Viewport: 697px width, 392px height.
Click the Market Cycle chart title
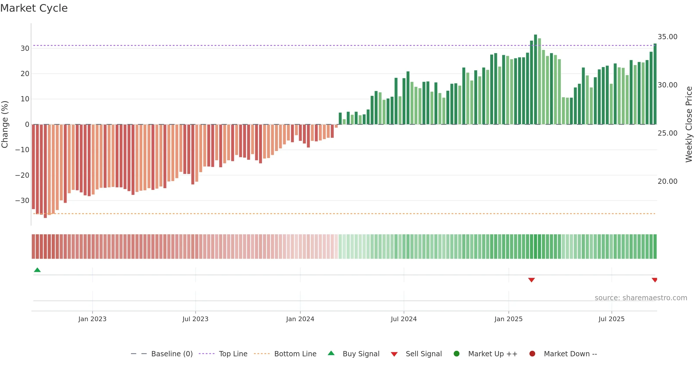click(x=34, y=8)
